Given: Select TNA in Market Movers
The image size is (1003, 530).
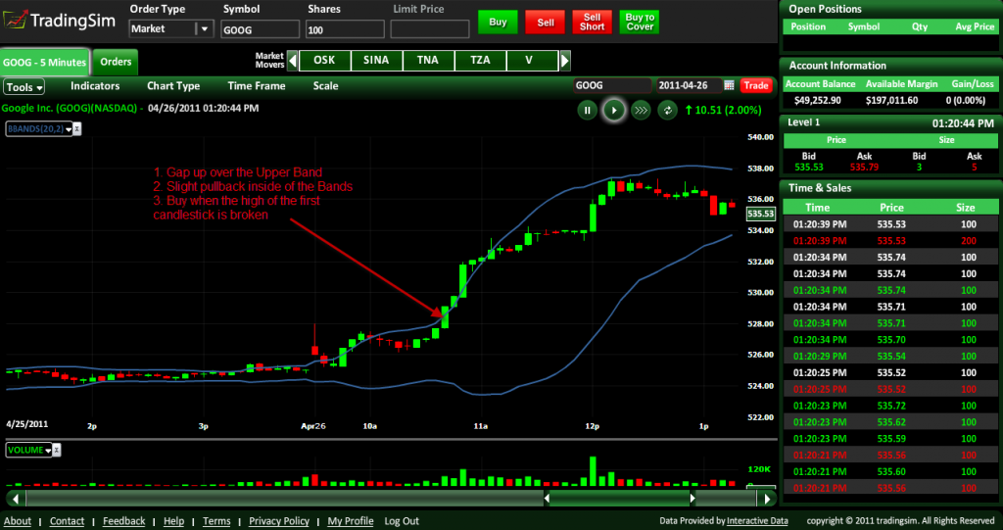Looking at the screenshot, I should 428,60.
